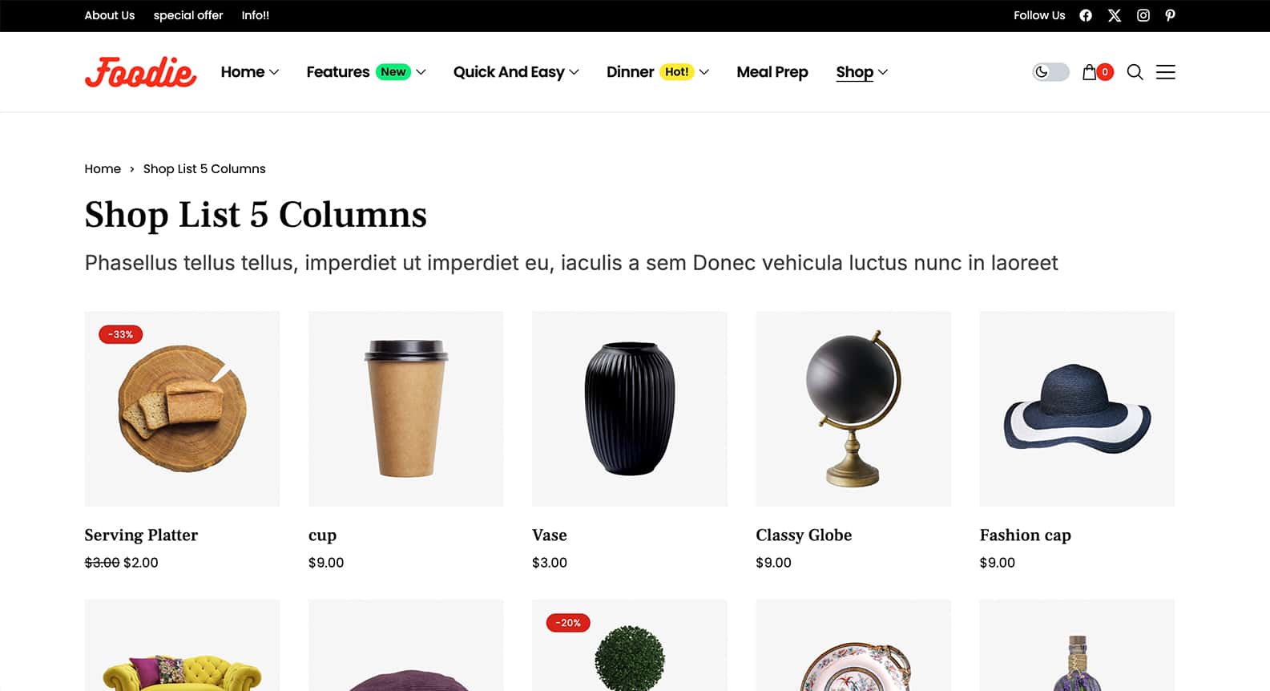Open the X (Twitter) social icon
The height and width of the screenshot is (691, 1270).
1115,15
